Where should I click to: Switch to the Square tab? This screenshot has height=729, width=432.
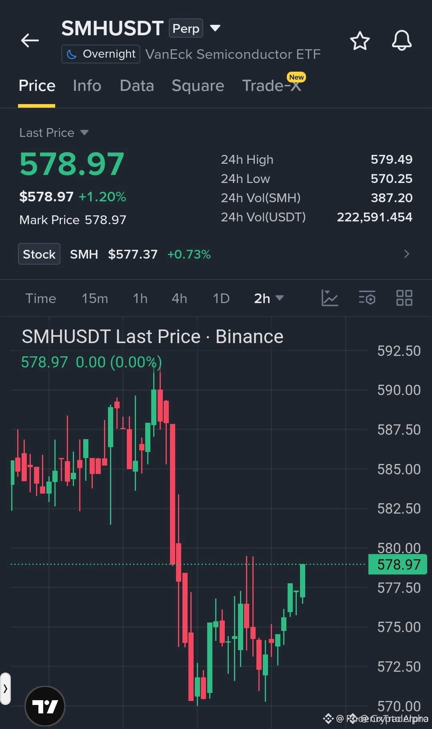pyautogui.click(x=198, y=86)
